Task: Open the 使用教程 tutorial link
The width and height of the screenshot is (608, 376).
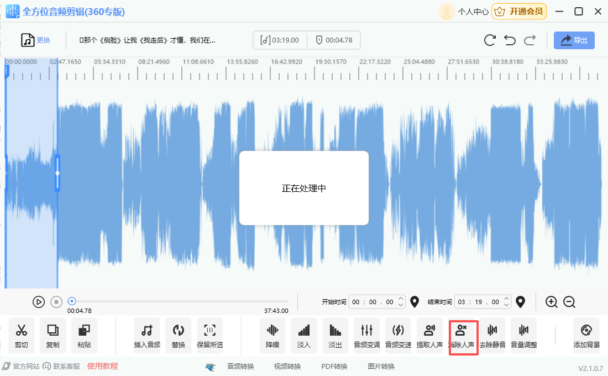Action: tap(102, 366)
